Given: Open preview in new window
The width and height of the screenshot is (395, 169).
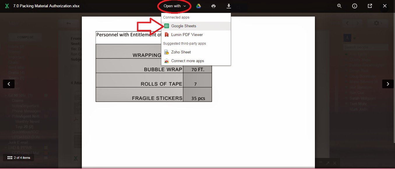Looking at the screenshot, I should [370, 6].
